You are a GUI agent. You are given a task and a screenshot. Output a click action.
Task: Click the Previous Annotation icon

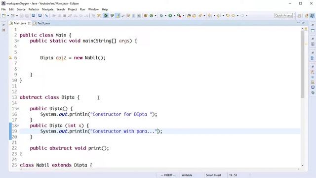pyautogui.click(x=219, y=15)
